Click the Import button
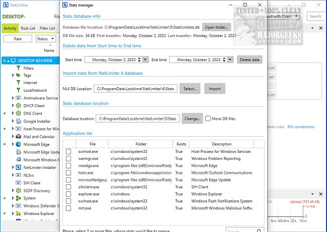 [x=215, y=89]
